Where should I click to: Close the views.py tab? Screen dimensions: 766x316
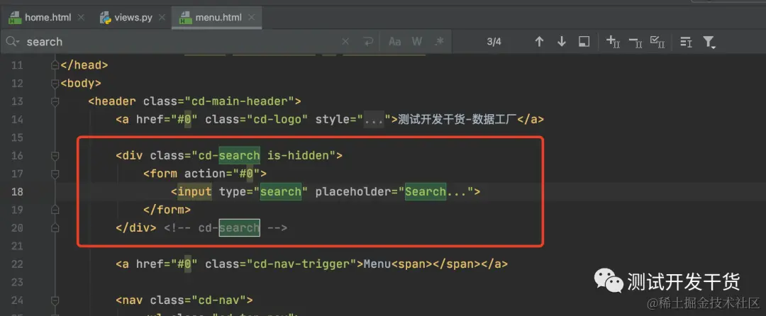[x=162, y=18]
